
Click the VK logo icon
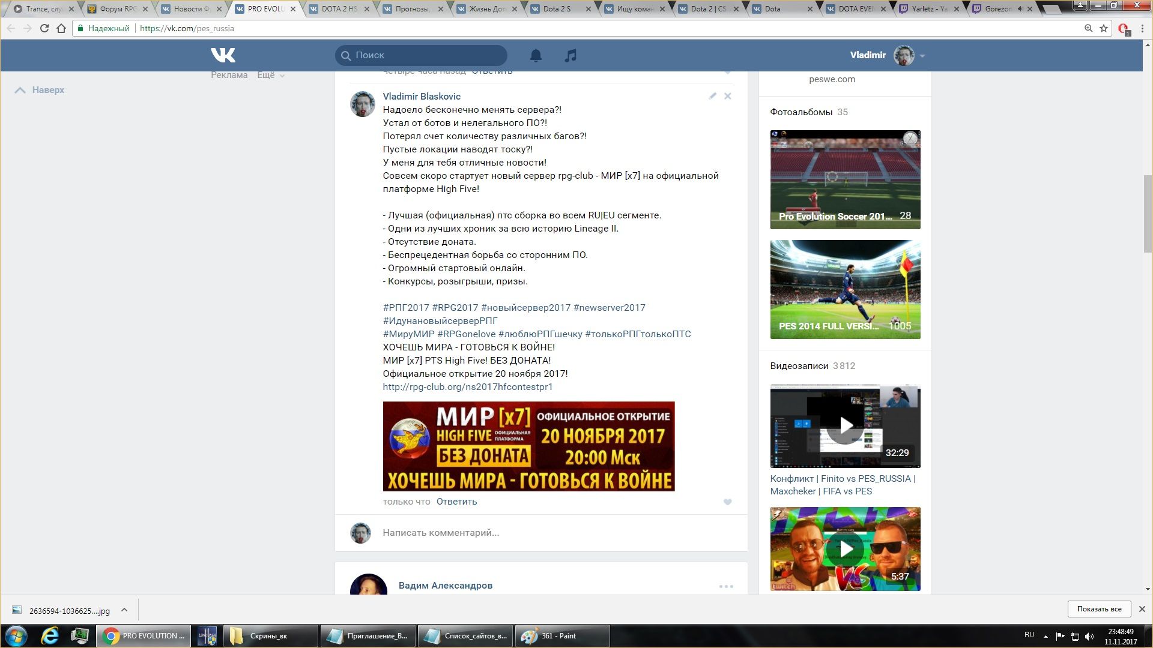223,55
